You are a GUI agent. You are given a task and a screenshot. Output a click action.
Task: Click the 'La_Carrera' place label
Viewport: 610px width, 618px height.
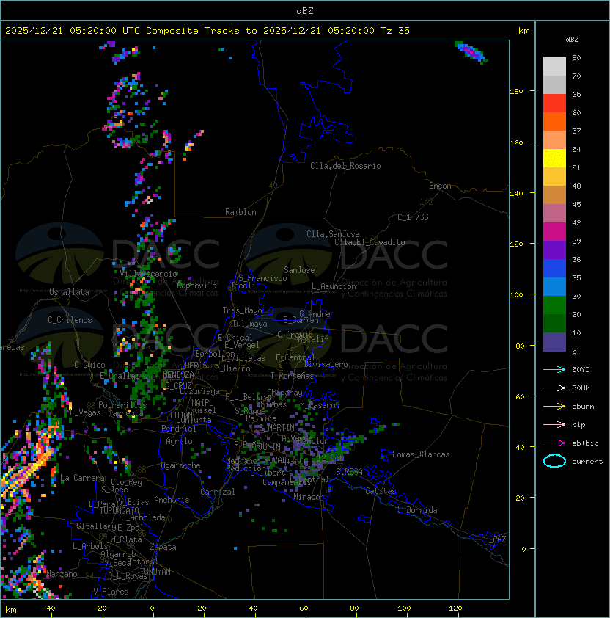pyautogui.click(x=82, y=478)
